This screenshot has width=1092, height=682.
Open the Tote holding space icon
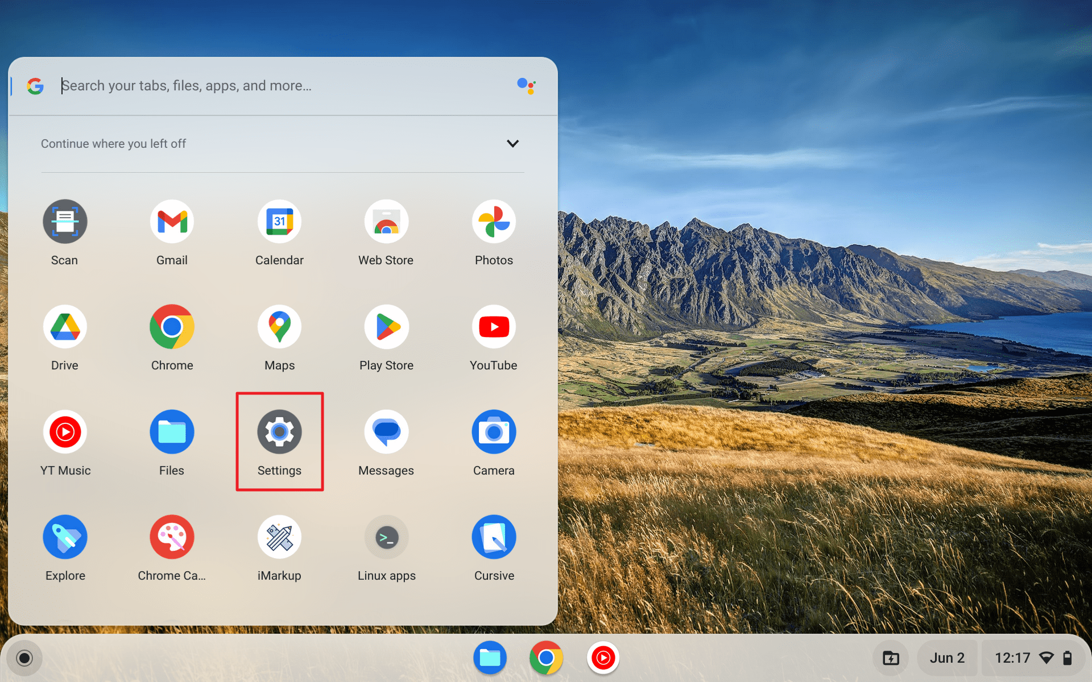pyautogui.click(x=891, y=658)
